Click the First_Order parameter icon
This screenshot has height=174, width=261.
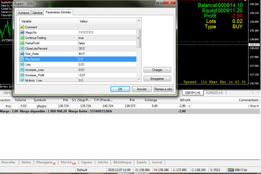click(x=22, y=54)
